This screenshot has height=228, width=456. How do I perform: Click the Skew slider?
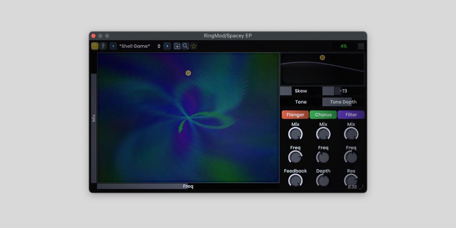click(x=301, y=91)
